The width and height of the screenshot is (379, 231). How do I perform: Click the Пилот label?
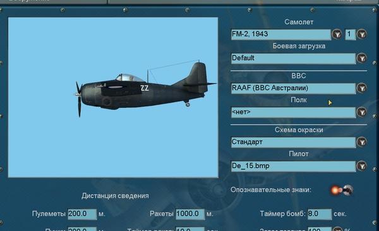pyautogui.click(x=299, y=153)
